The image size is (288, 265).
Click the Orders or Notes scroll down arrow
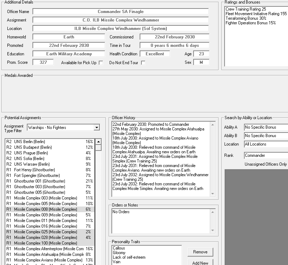213,230
